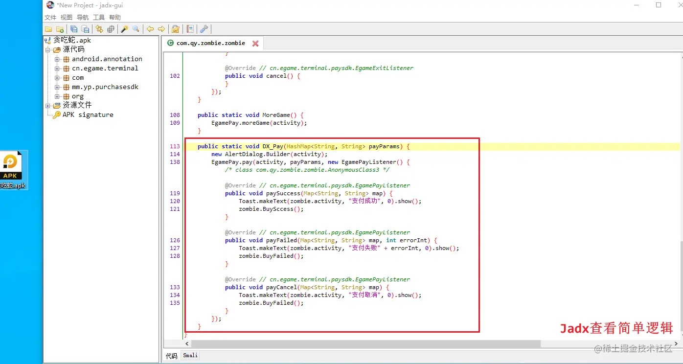Open the 工具 menu
The image size is (683, 364).
(99, 18)
